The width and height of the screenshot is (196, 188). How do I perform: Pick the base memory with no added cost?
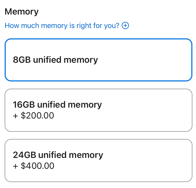point(98,60)
